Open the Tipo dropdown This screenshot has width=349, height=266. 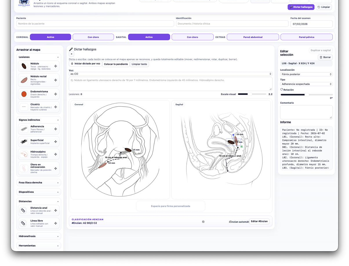click(x=306, y=84)
